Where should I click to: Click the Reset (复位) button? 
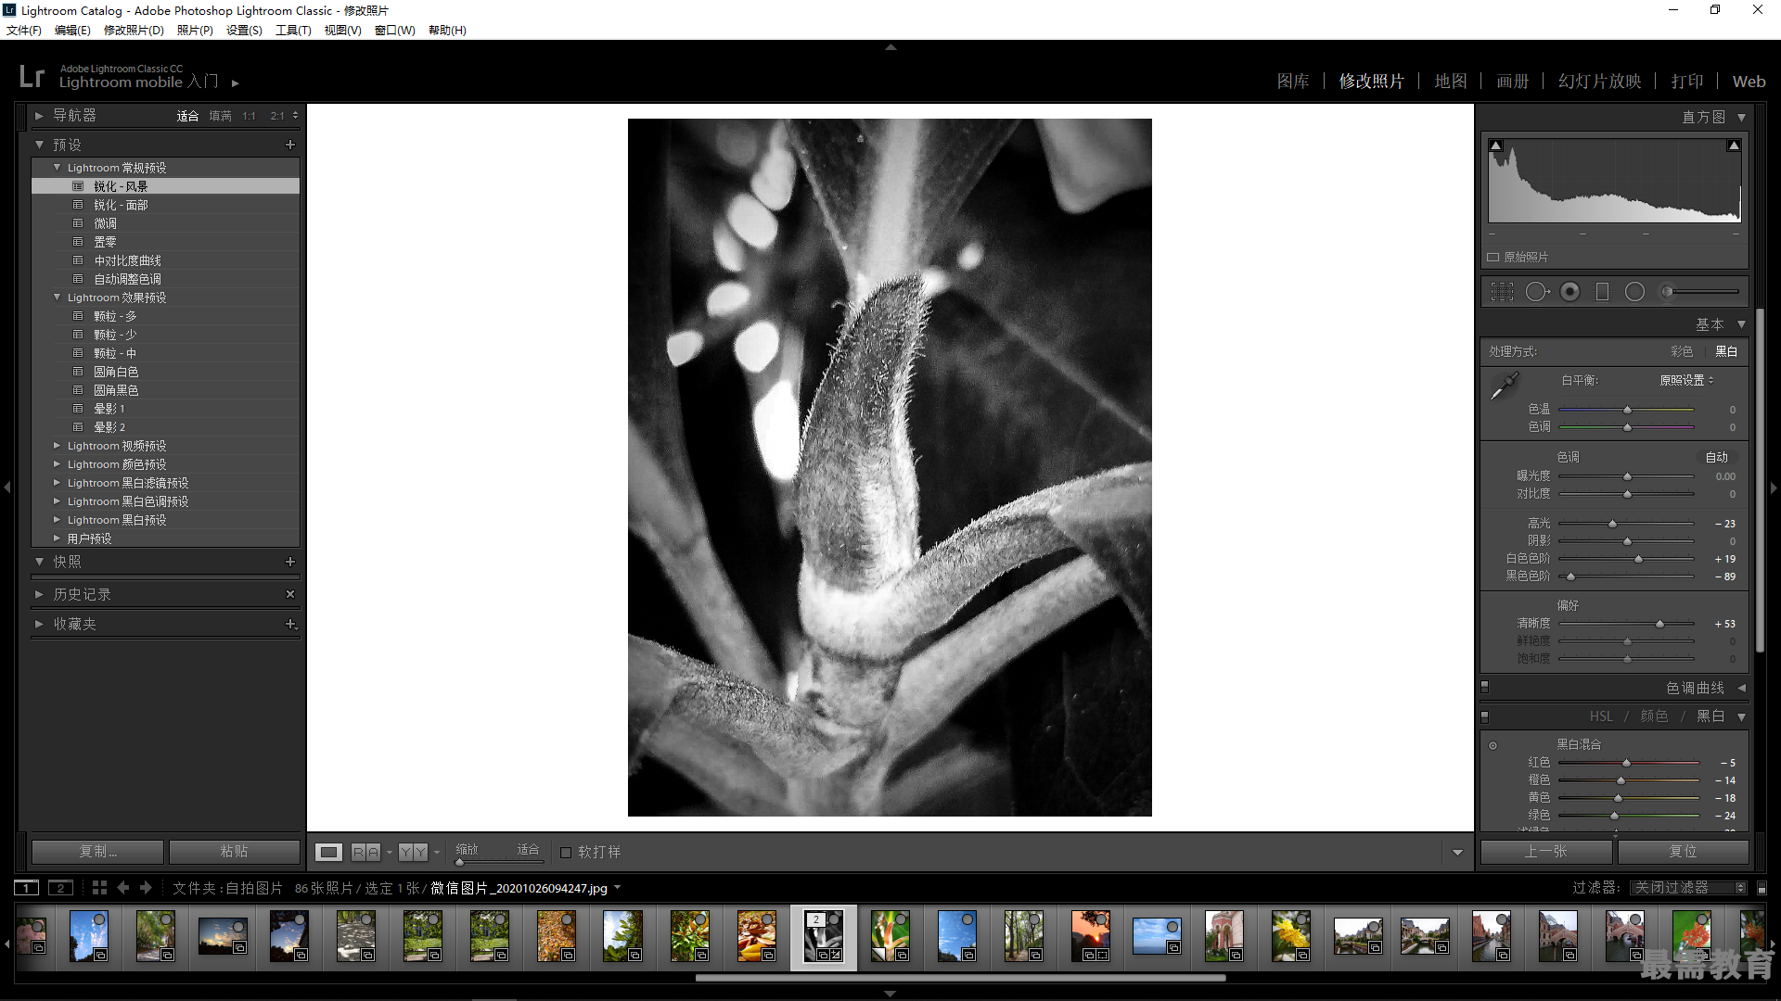click(1683, 852)
